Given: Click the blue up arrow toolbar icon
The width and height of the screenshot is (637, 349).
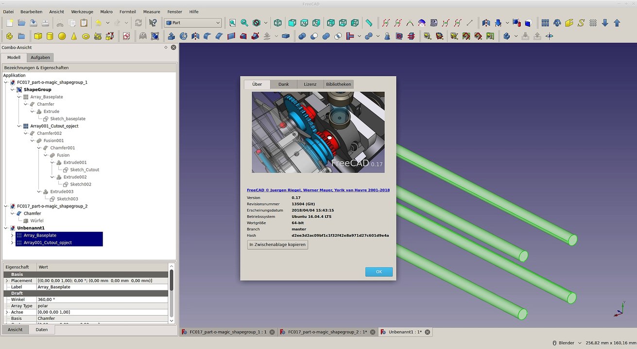Looking at the screenshot, I should [x=617, y=23].
